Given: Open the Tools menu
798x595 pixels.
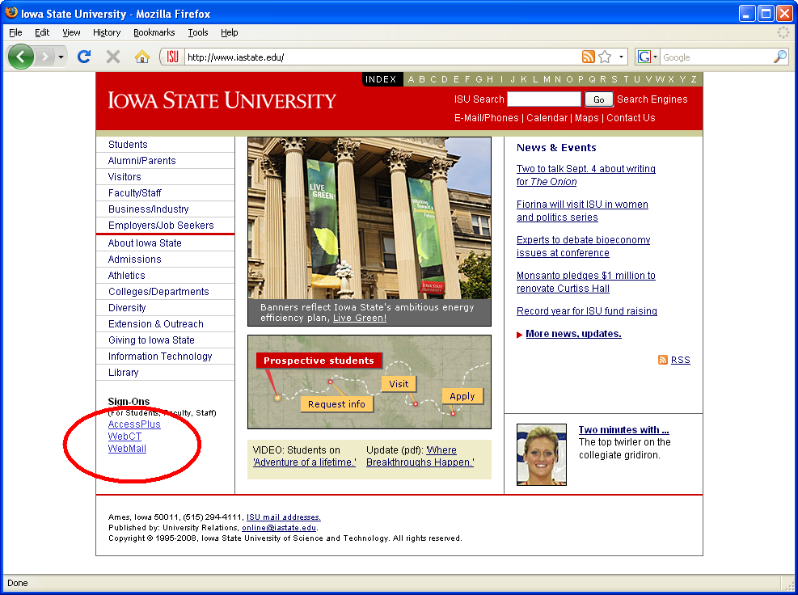Looking at the screenshot, I should (198, 32).
